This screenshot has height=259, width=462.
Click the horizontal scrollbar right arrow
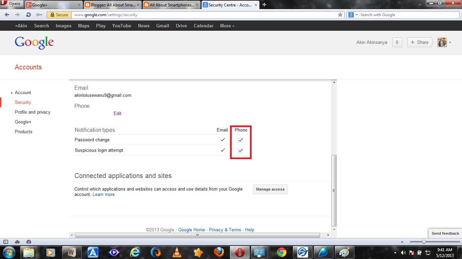pos(328,235)
